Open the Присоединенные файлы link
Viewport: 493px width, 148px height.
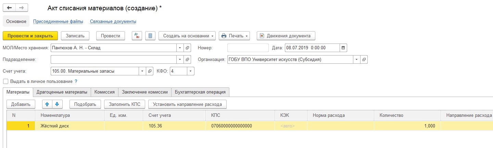(x=58, y=21)
